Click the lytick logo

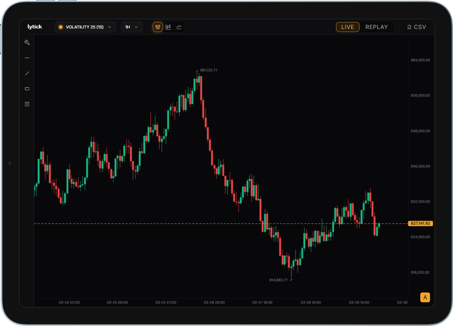[35, 27]
